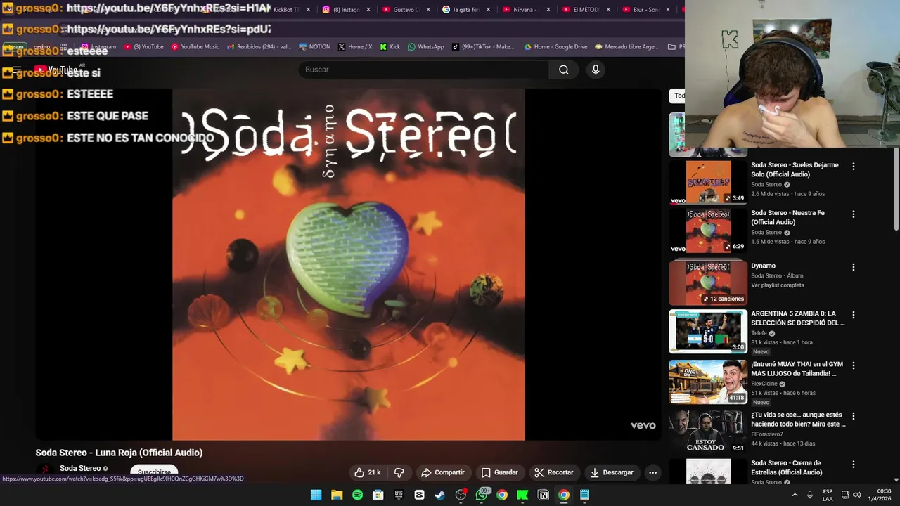900x506 pixels.
Task: Open options menu for Dynamo album
Action: 854,267
